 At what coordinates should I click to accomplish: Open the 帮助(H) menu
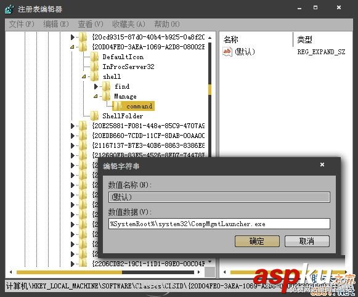167,24
